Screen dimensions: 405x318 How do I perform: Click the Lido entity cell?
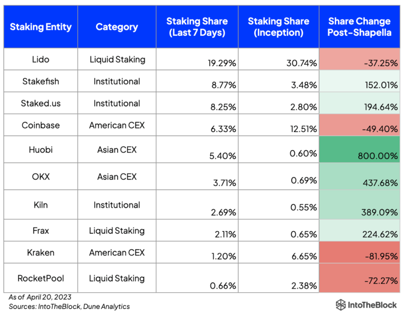[x=40, y=60]
